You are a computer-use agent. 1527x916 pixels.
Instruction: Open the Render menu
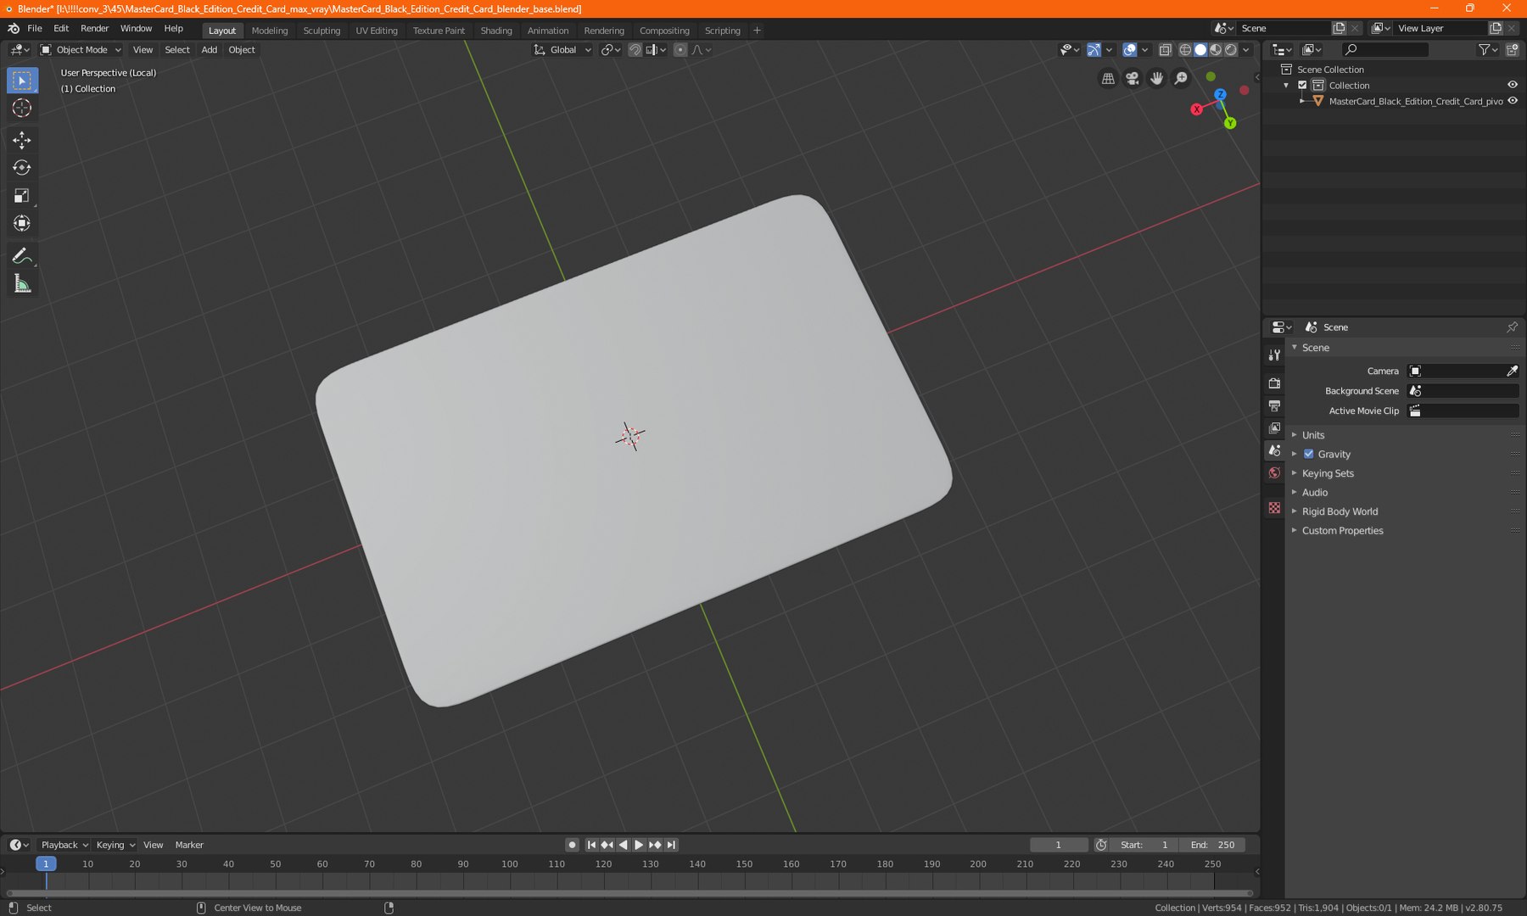pyautogui.click(x=95, y=29)
